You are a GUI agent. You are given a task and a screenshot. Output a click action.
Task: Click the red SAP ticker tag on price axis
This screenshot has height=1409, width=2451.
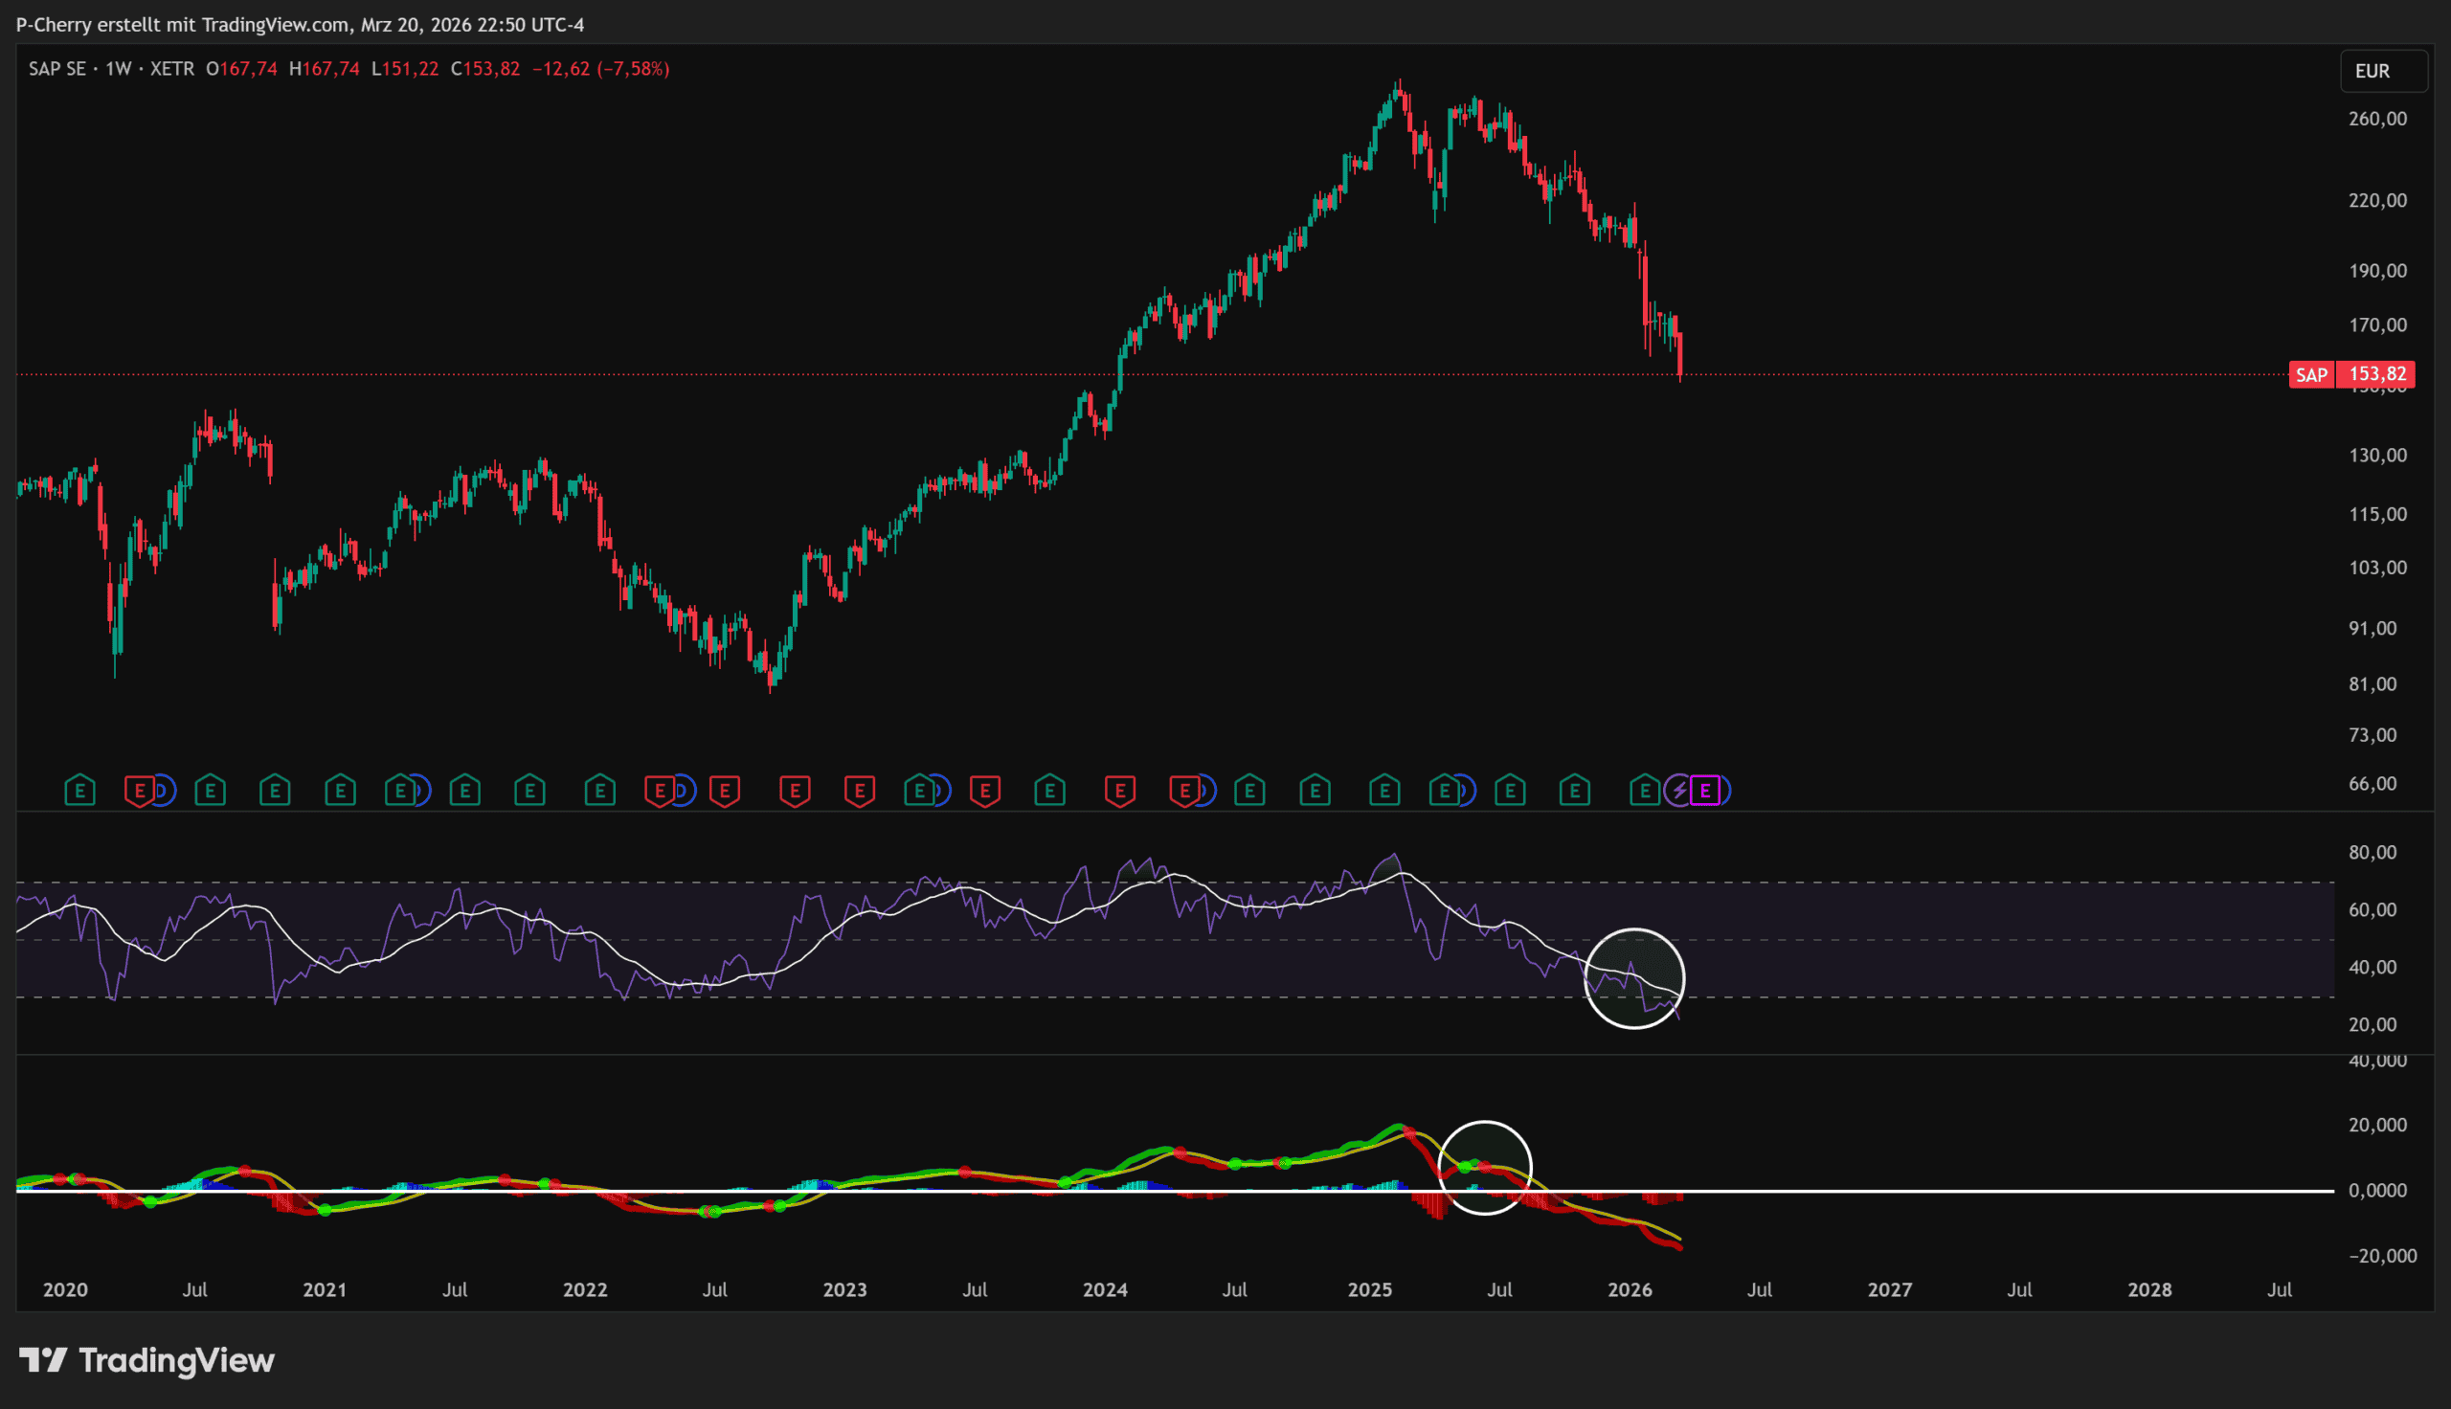(2310, 374)
